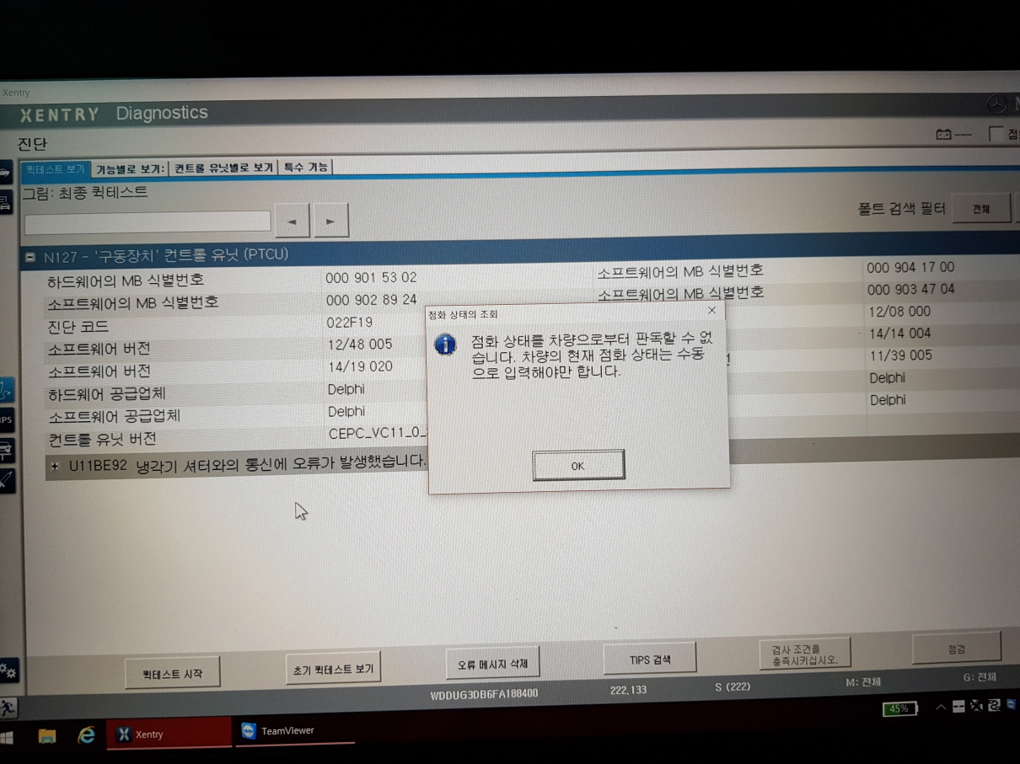Click software version value 12/48 005

coord(360,345)
